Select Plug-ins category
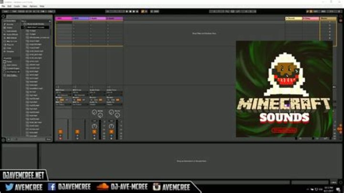The height and width of the screenshot is (193, 344). point(10,45)
